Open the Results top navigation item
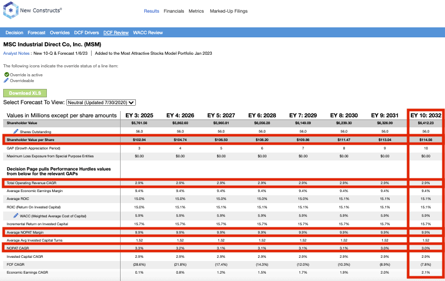This screenshot has height=281, width=445. coord(152,11)
